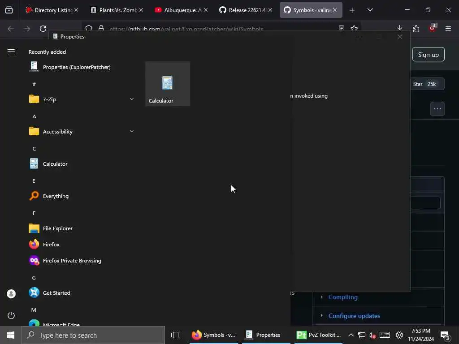Viewport: 459px width, 344px height.
Task: Expand the Compiling wiki section
Action: (322, 297)
